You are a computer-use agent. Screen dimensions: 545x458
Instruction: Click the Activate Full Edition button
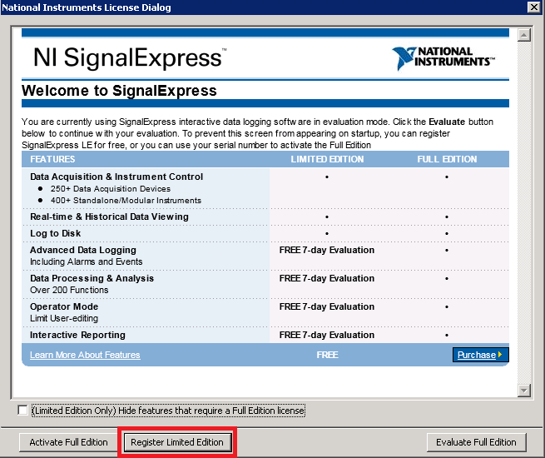(x=68, y=442)
